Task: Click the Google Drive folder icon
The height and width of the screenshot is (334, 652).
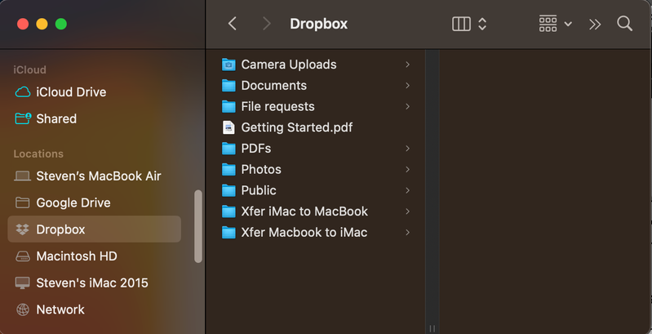Action: [23, 203]
